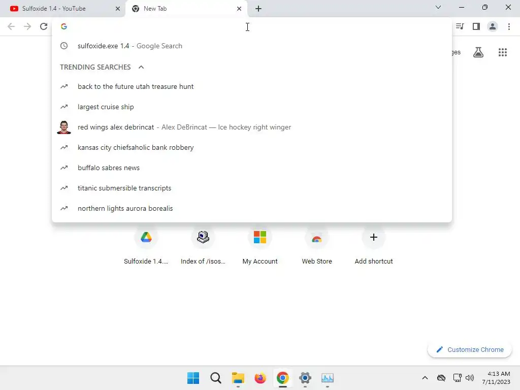Reload the current page
520x390 pixels.
[x=44, y=26]
